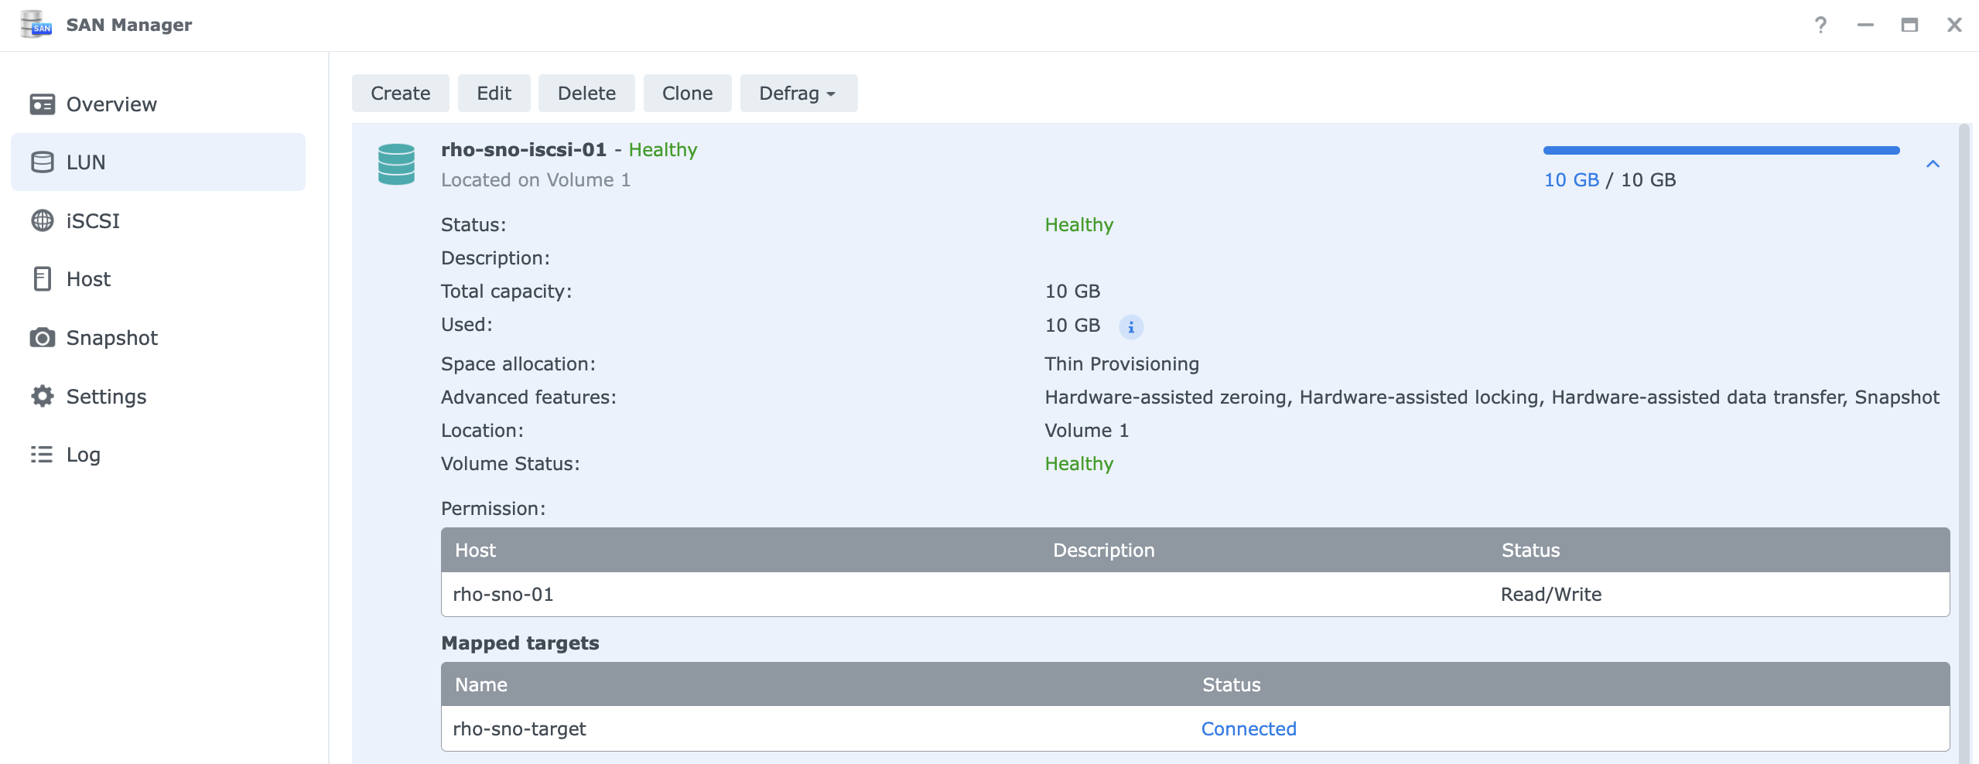Collapse the rho-sno-iscsi-01 details
Viewport: 1979px width, 764px height.
click(1932, 163)
